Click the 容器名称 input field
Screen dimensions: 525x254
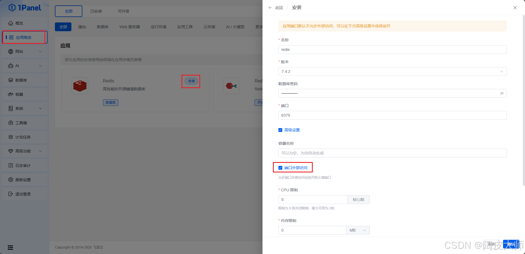392,153
